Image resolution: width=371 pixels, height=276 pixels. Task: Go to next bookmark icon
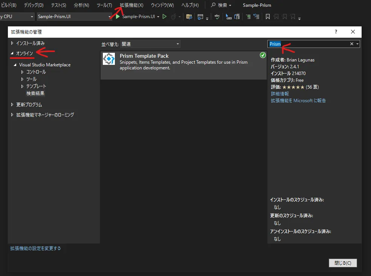pyautogui.click(x=284, y=17)
